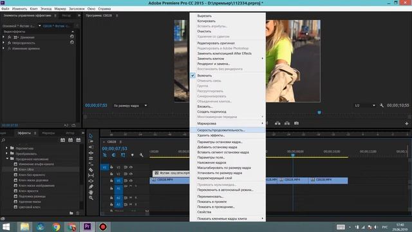The image size is (412, 232).
Task: Expand the Motion effect properties
Action: pos(3,37)
